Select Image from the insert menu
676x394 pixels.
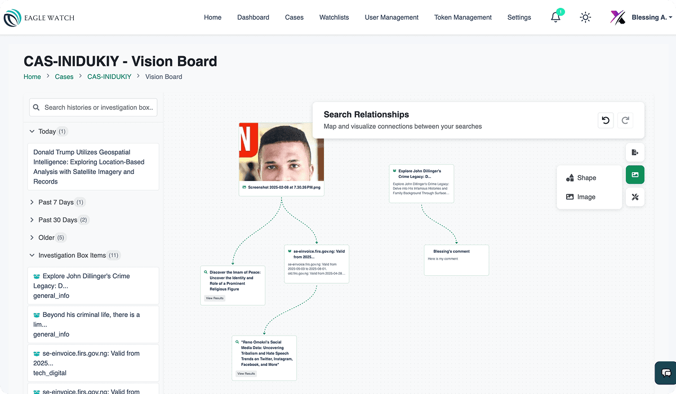pos(586,197)
